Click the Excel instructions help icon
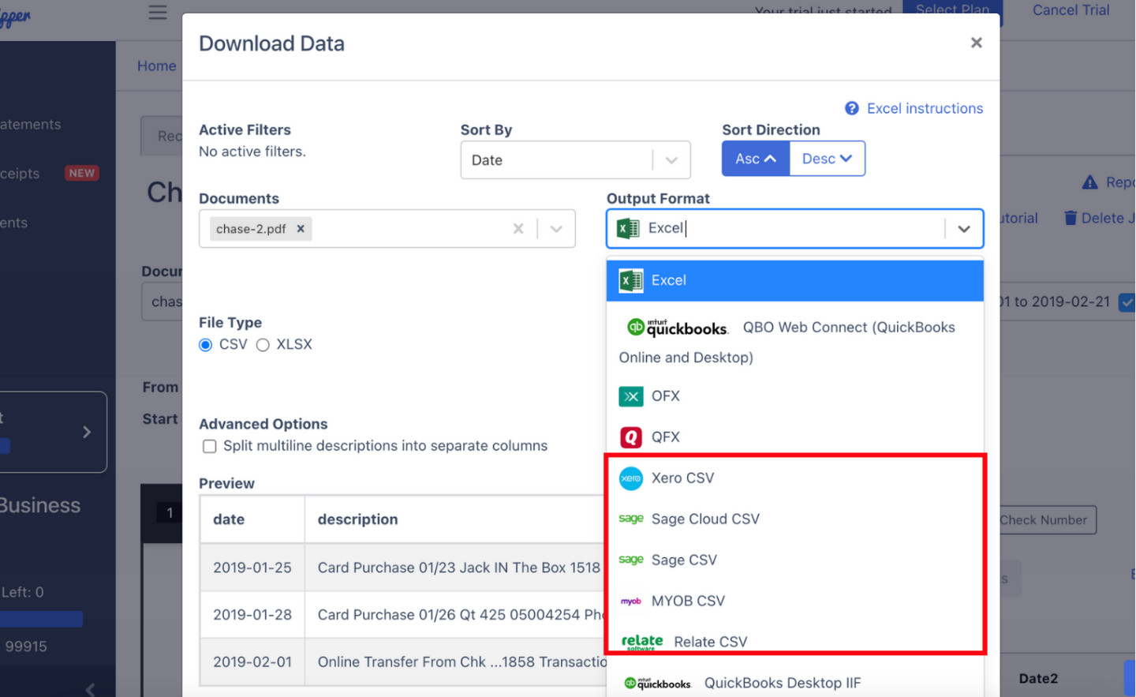The image size is (1136, 697). point(852,108)
